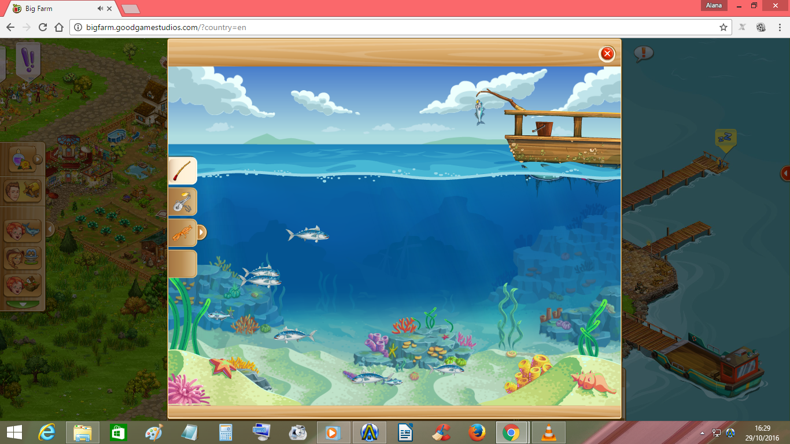
Task: Open the Windows Store taskbar icon
Action: tap(119, 432)
